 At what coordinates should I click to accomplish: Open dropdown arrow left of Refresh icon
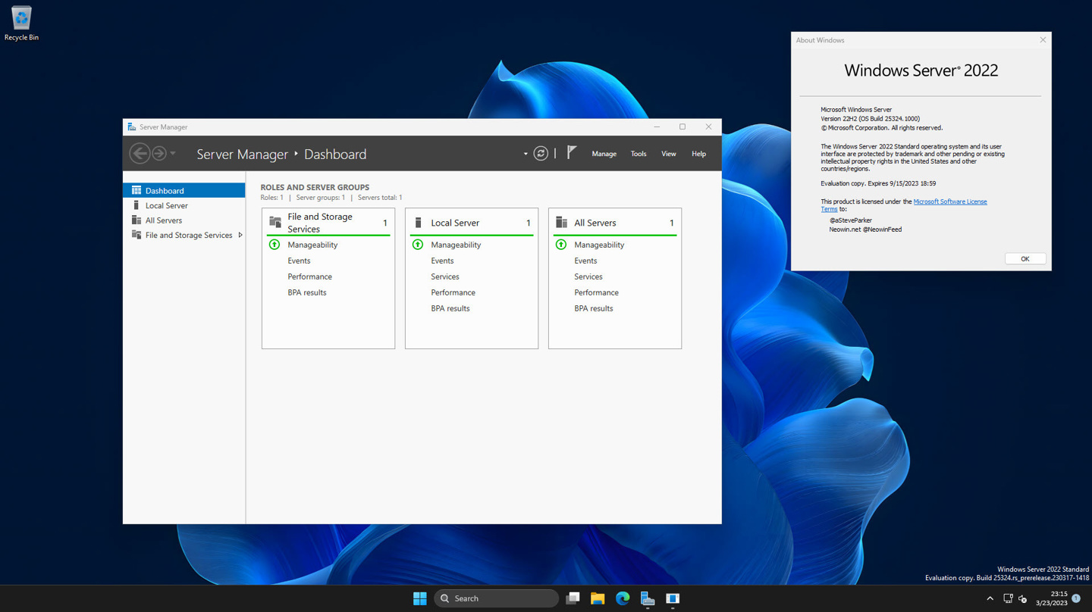click(526, 154)
